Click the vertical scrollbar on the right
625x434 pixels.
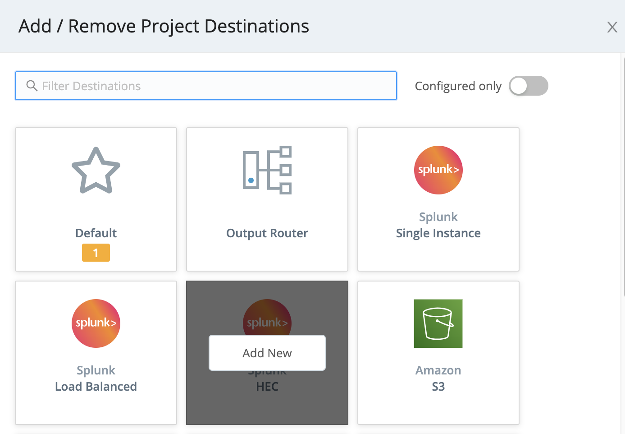[623, 176]
